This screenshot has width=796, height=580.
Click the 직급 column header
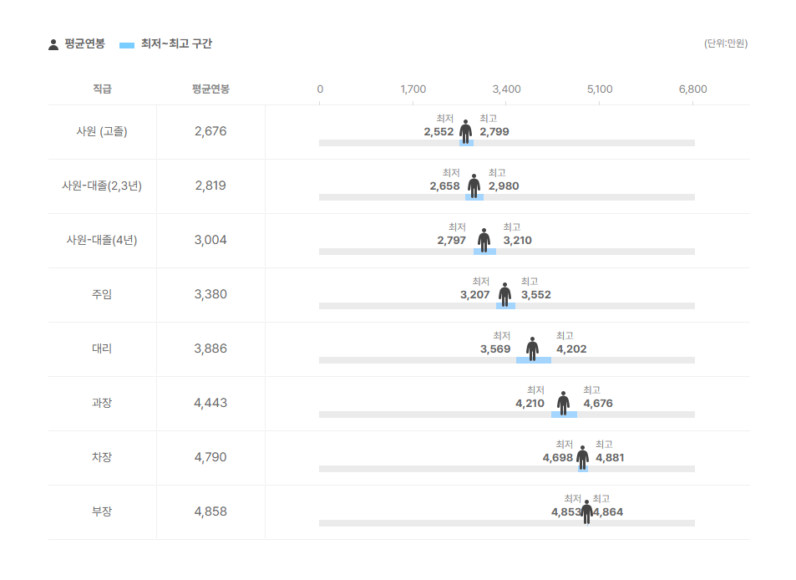pos(102,89)
